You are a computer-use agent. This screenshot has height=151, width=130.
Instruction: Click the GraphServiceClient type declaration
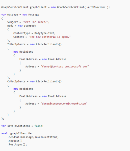pos(15,7)
